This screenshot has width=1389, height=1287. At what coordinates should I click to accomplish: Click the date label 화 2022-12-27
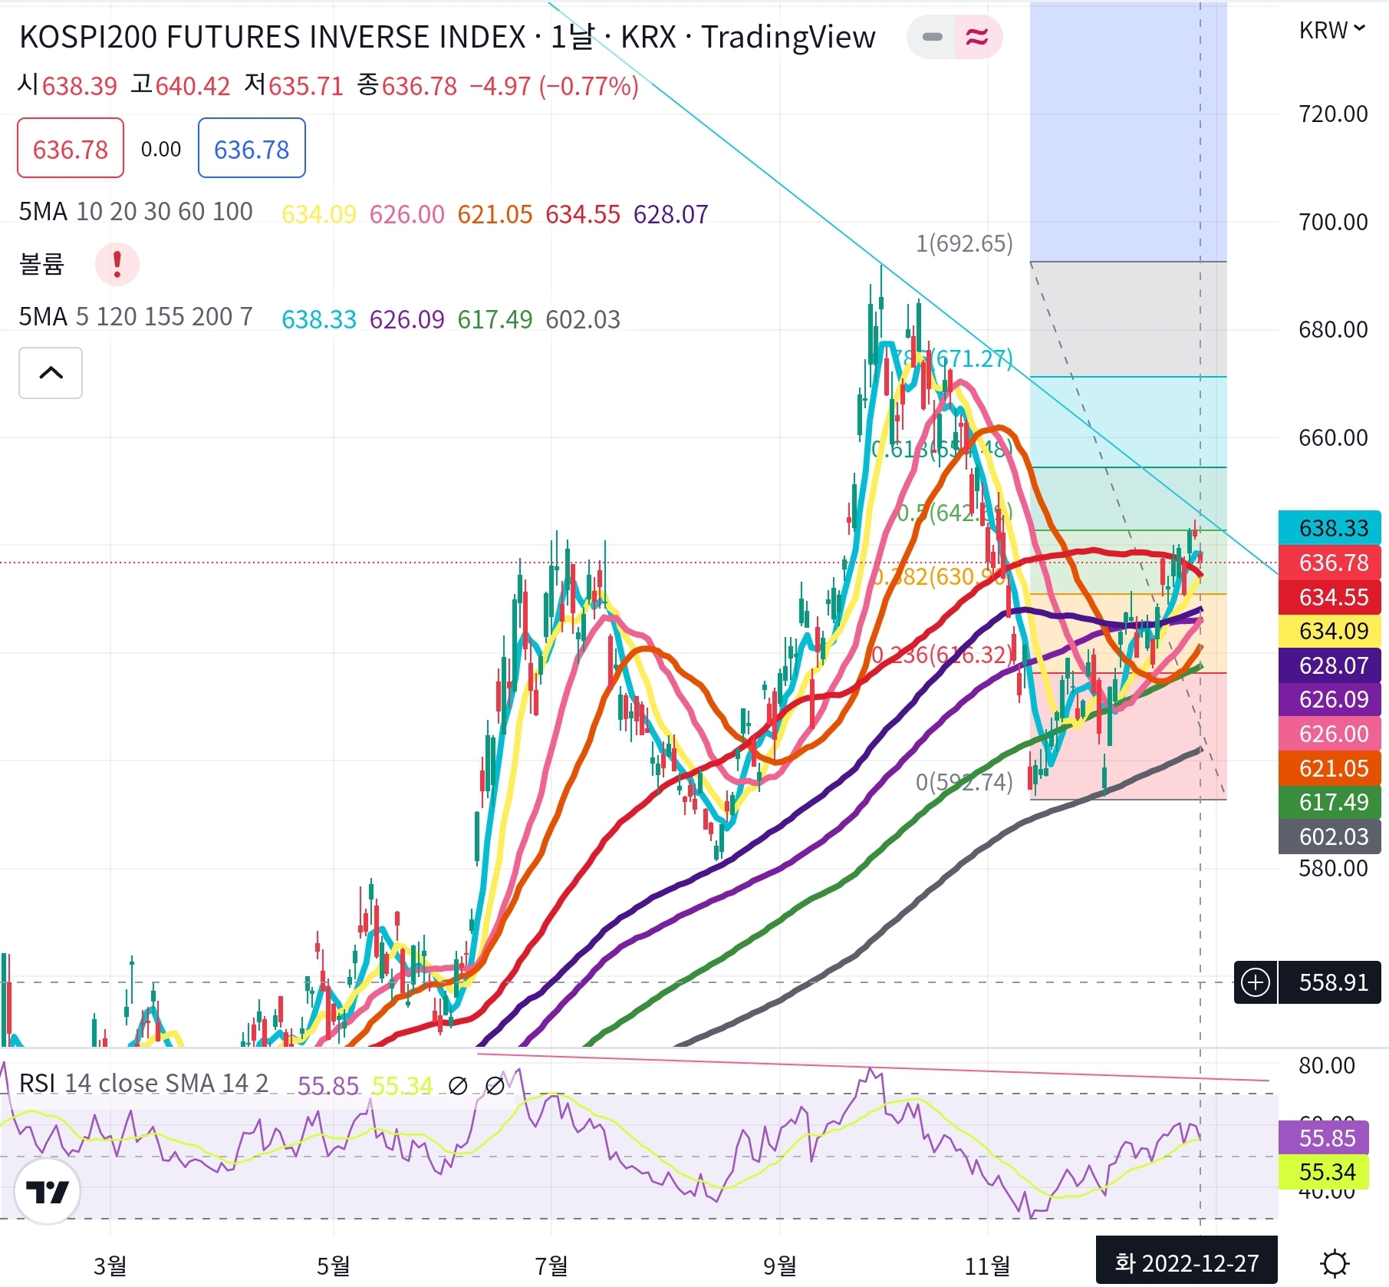click(1187, 1262)
